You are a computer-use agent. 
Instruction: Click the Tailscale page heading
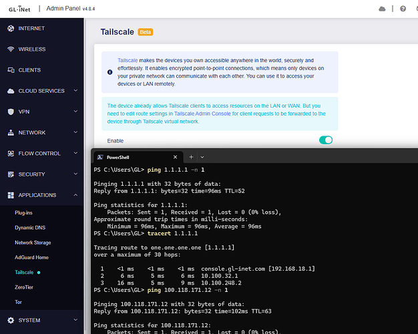[118, 32]
